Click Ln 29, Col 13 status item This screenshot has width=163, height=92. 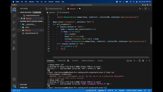(x=91, y=90)
